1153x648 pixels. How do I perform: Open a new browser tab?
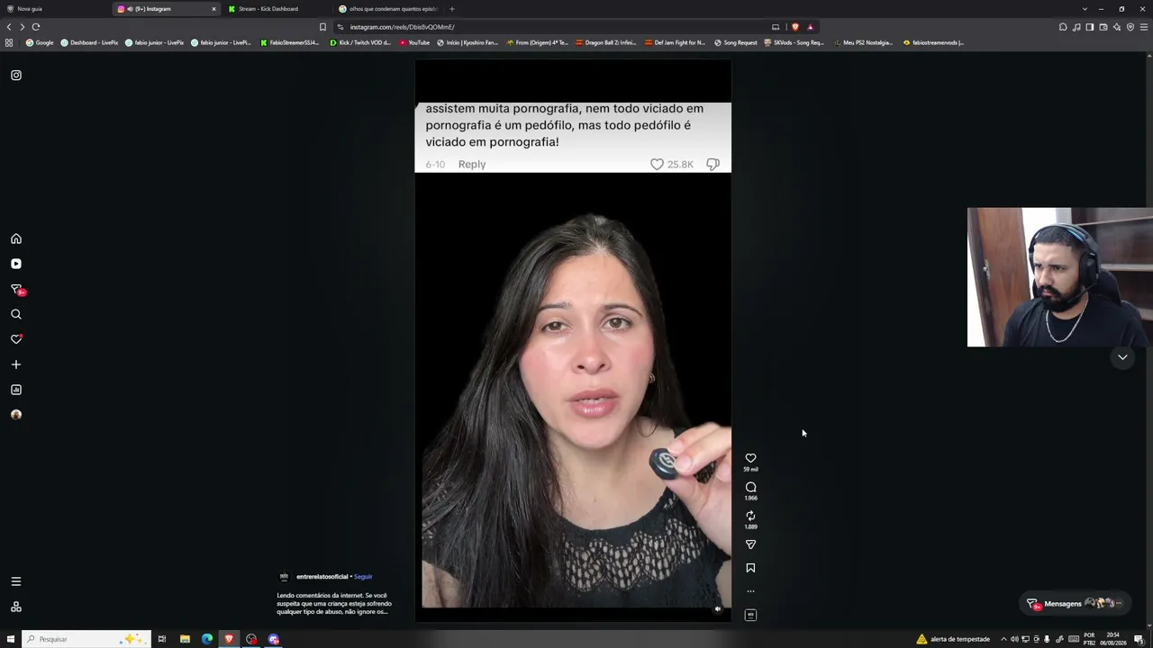pyautogui.click(x=452, y=9)
